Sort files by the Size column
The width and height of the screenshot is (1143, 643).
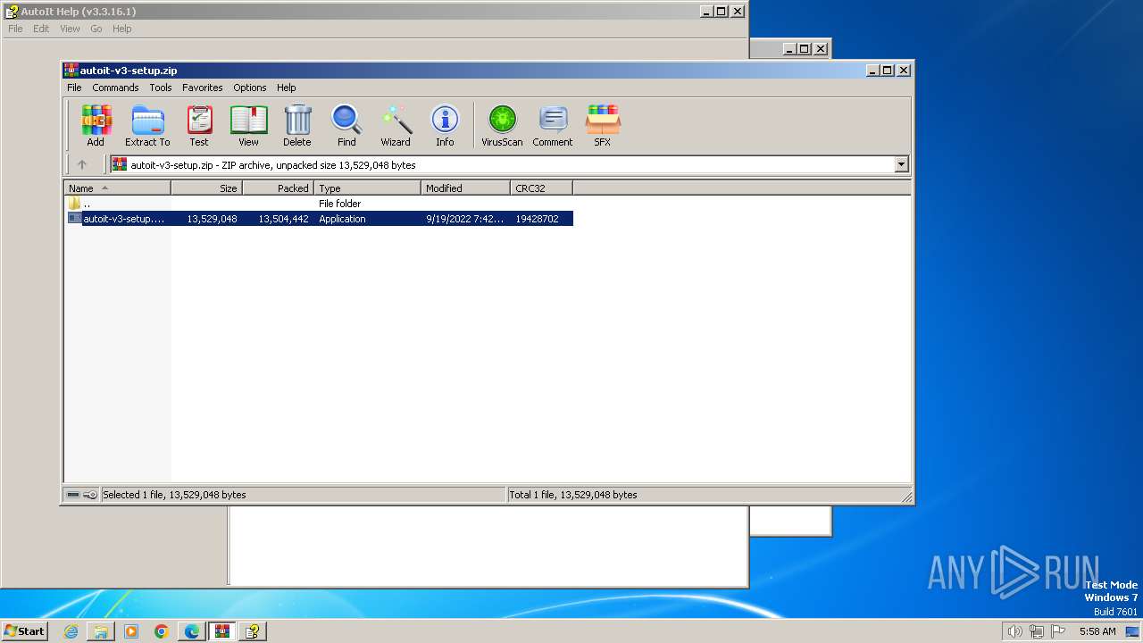pos(206,188)
